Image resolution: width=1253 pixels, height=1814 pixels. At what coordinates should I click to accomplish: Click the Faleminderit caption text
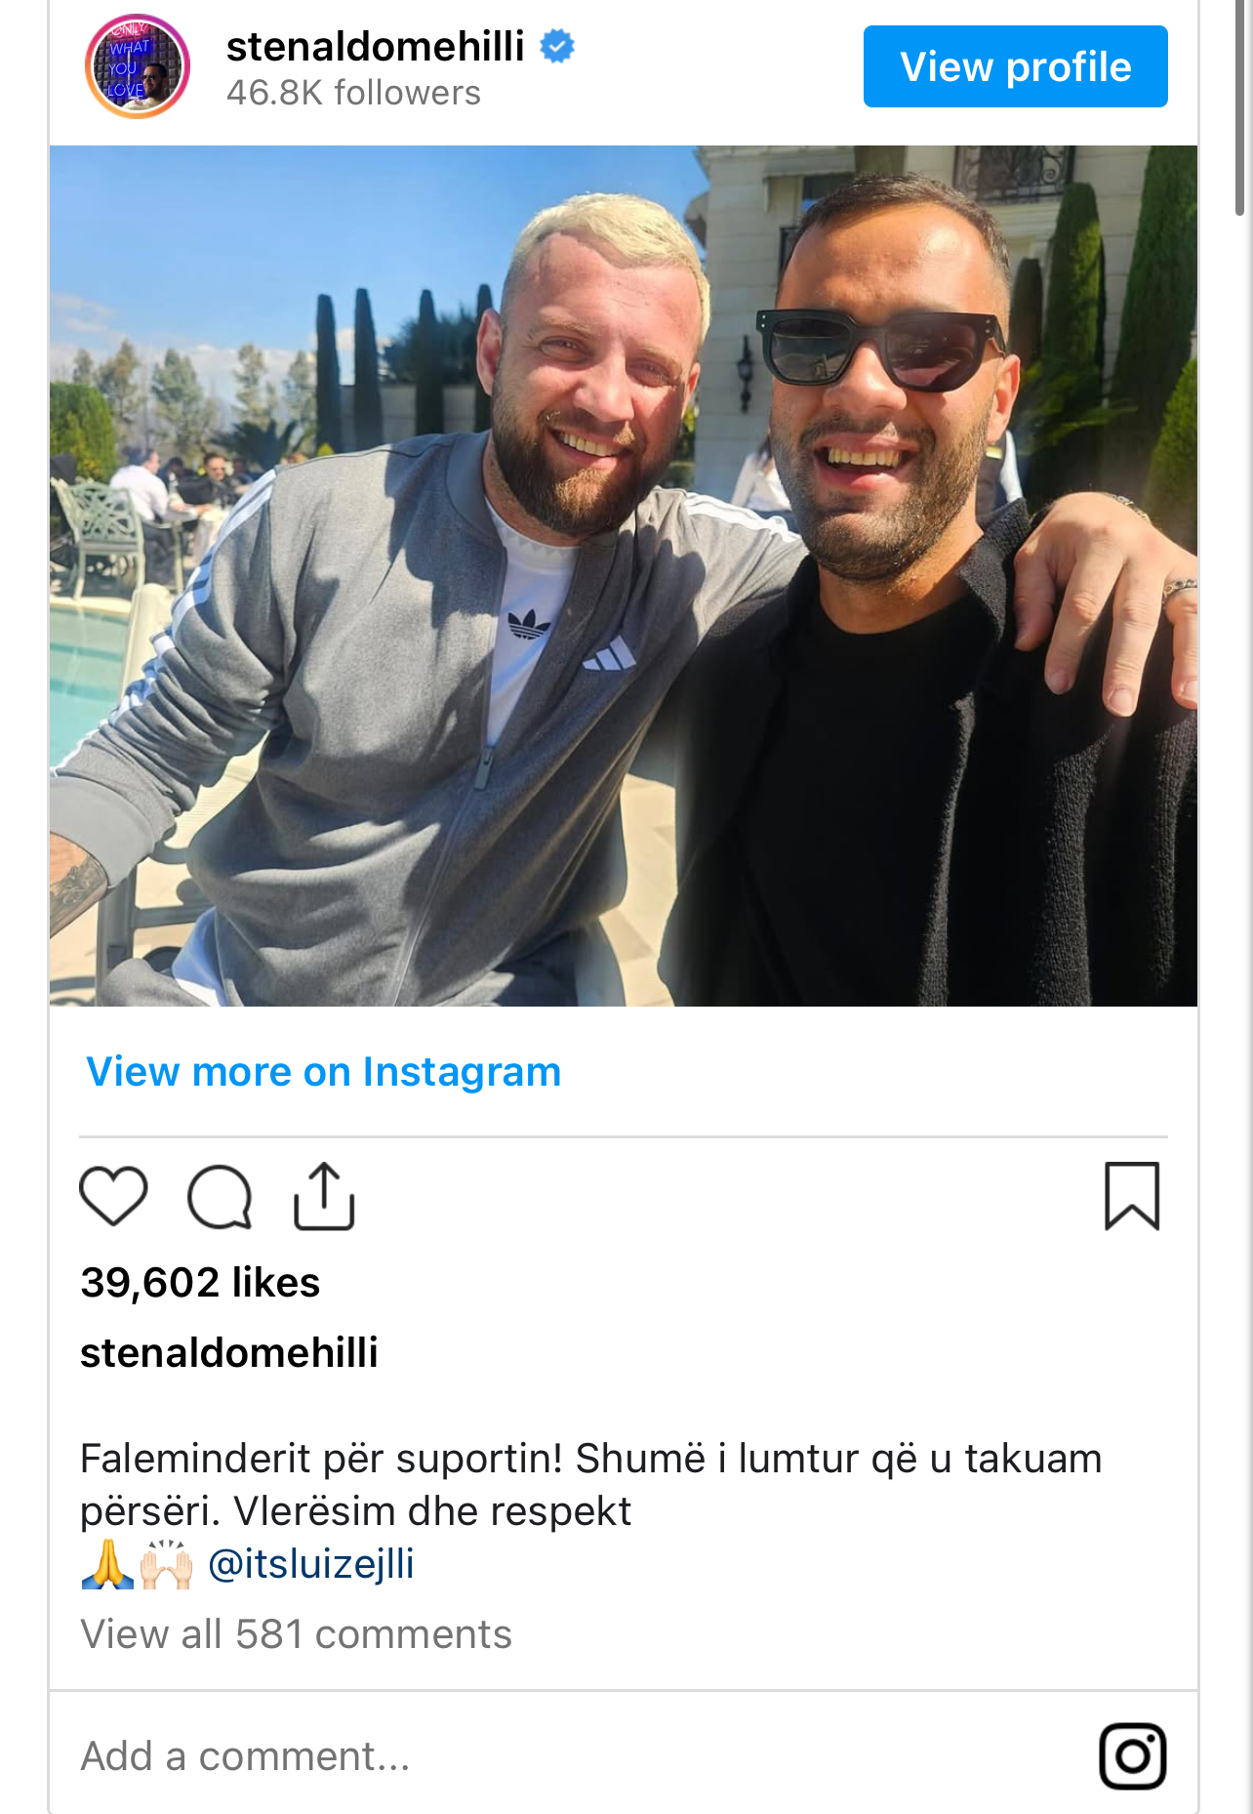pos(590,1484)
